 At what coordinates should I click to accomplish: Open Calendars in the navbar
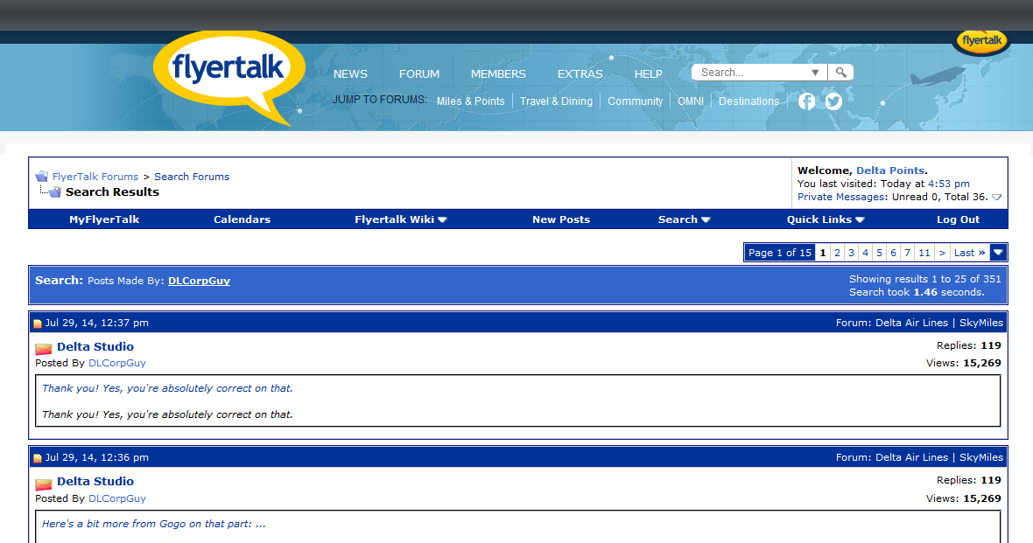[x=242, y=219]
